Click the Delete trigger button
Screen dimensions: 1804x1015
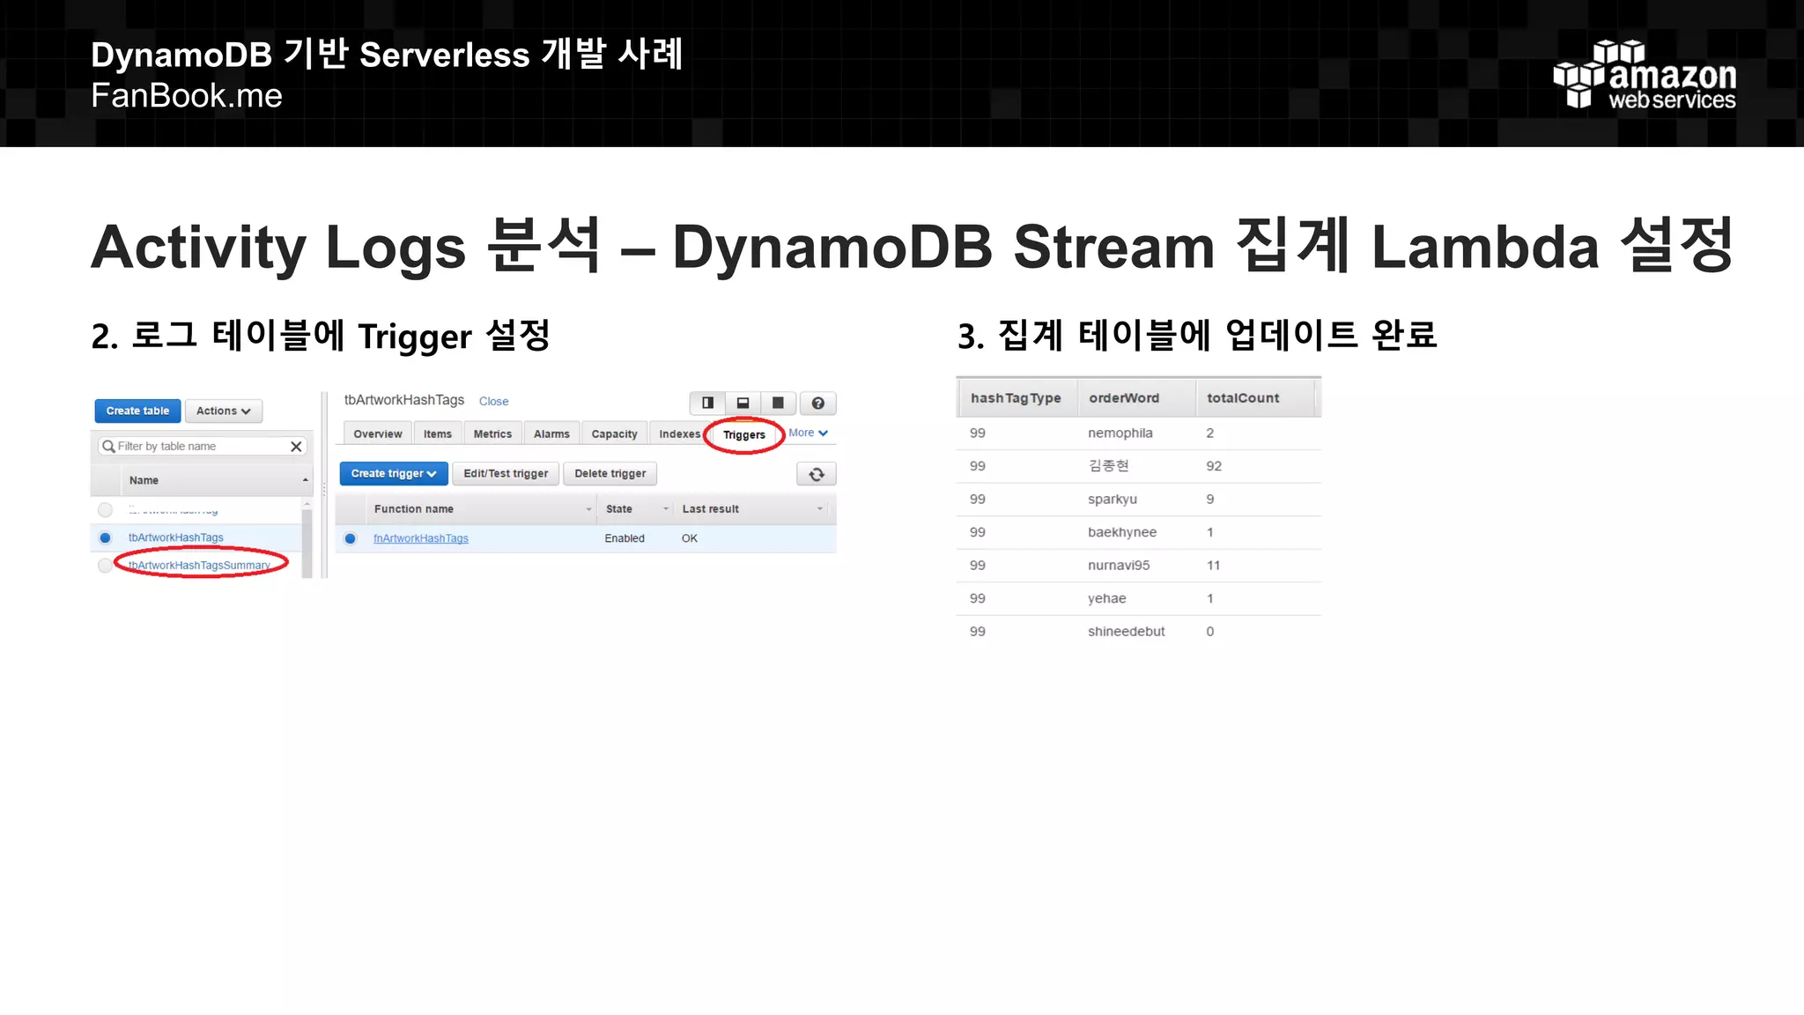click(x=610, y=473)
